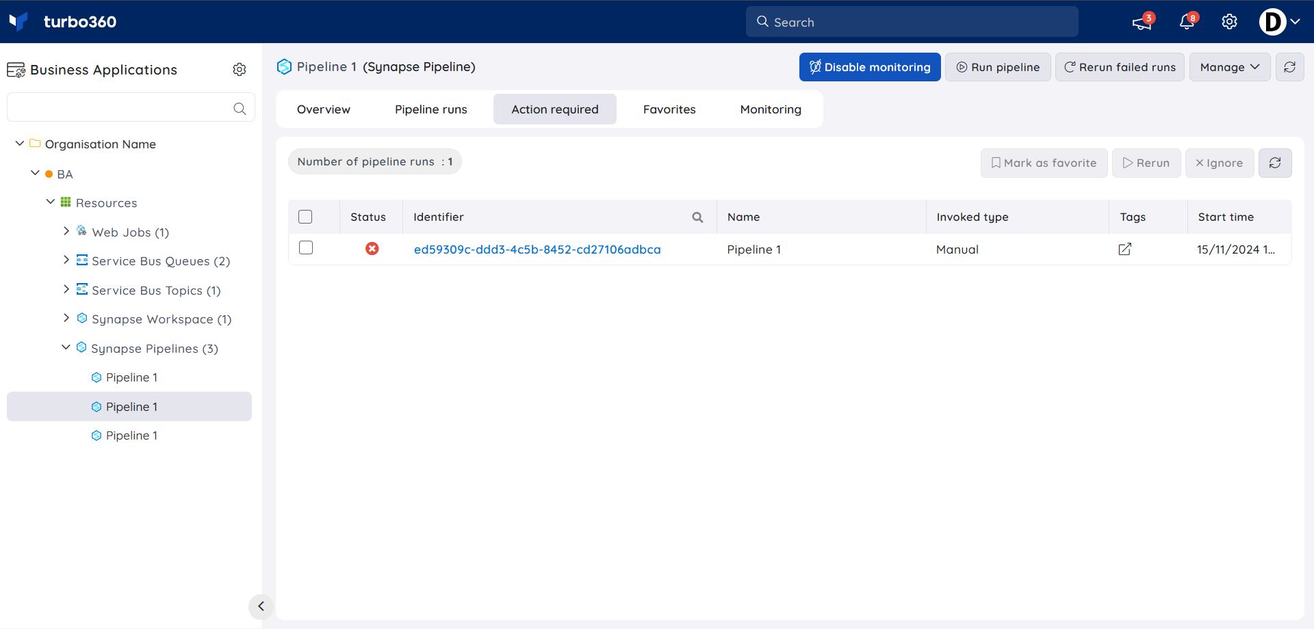Select the Action required tab
The image size is (1314, 629).
coord(554,109)
